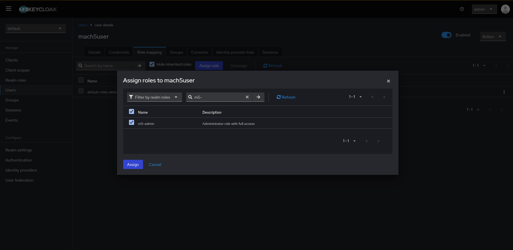Open kebab menu for default-roles row
Viewport: 513px width, 250px height.
pyautogui.click(x=504, y=92)
